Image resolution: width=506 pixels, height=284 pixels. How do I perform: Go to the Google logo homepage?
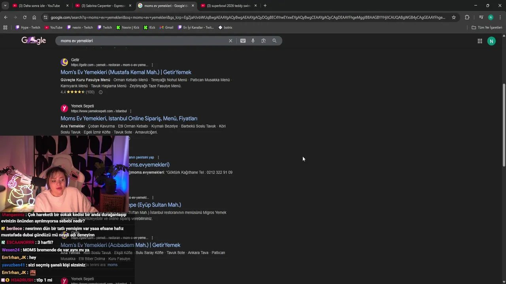click(x=34, y=41)
